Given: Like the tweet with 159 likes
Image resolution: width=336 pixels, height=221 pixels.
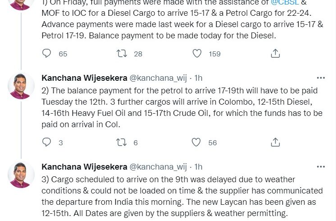Looking at the screenshot, I should click(197, 54).
